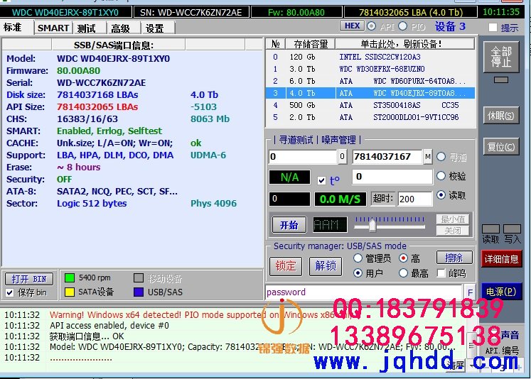Click the Serial value WD-WCC7K6ZN72AE
This screenshot has height=379, width=531.
pos(101,83)
